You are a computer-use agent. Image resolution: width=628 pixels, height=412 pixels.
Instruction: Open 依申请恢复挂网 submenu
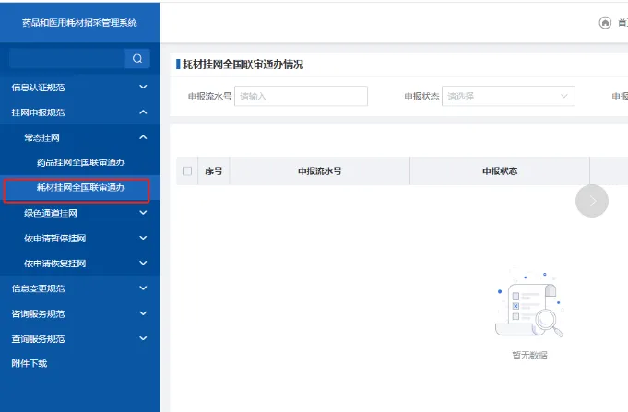coord(80,263)
